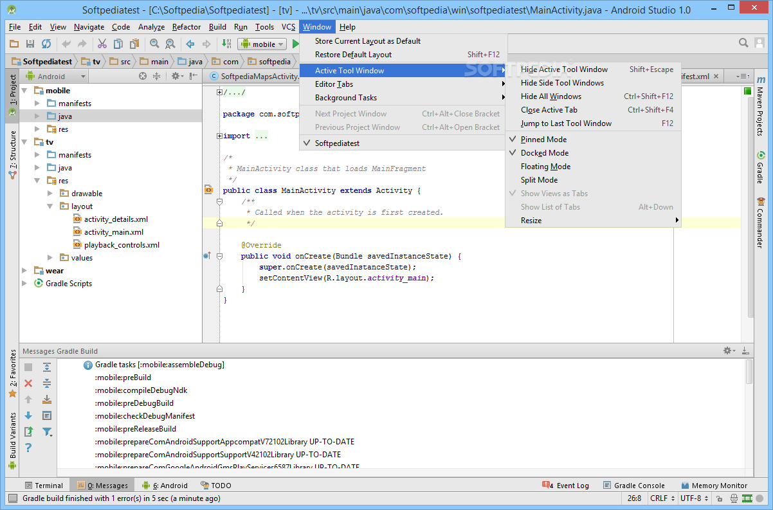773x510 pixels.
Task: Open the Gradle Console tool window
Action: [633, 486]
